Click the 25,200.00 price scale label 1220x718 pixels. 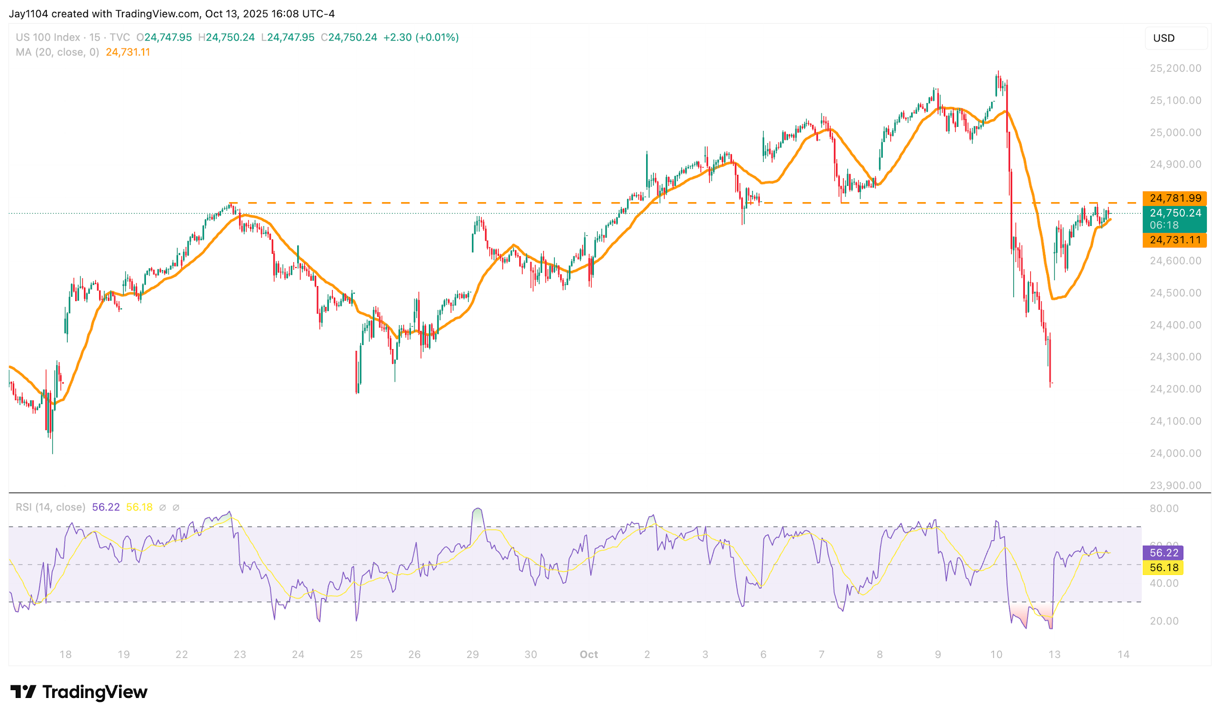(1175, 68)
